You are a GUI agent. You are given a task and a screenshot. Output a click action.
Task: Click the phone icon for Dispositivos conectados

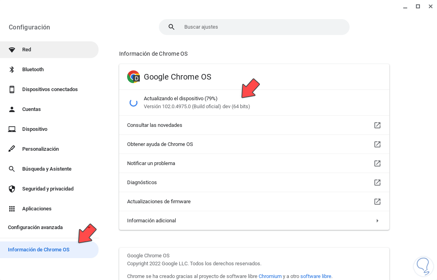[12, 89]
